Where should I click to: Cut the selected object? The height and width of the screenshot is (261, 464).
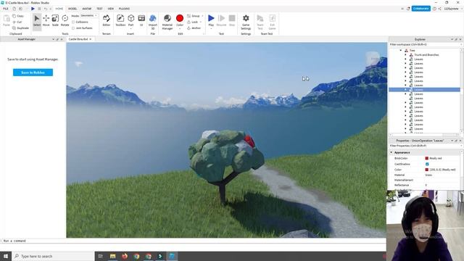17,22
